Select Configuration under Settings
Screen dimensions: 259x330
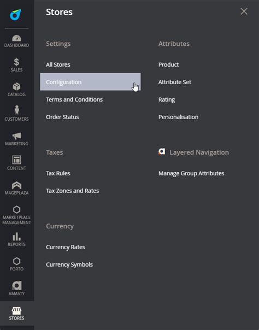click(90, 82)
